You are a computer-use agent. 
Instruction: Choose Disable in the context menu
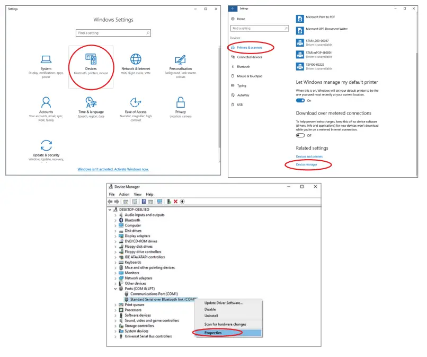pyautogui.click(x=228, y=309)
